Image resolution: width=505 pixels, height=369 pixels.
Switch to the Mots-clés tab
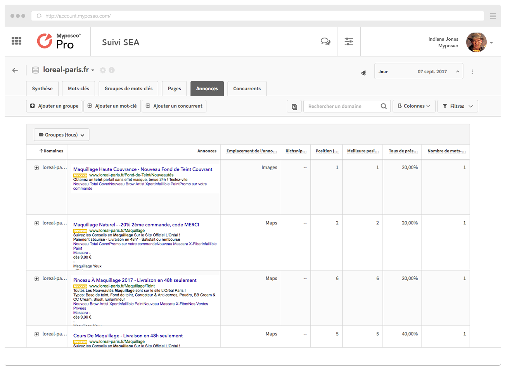pos(78,88)
